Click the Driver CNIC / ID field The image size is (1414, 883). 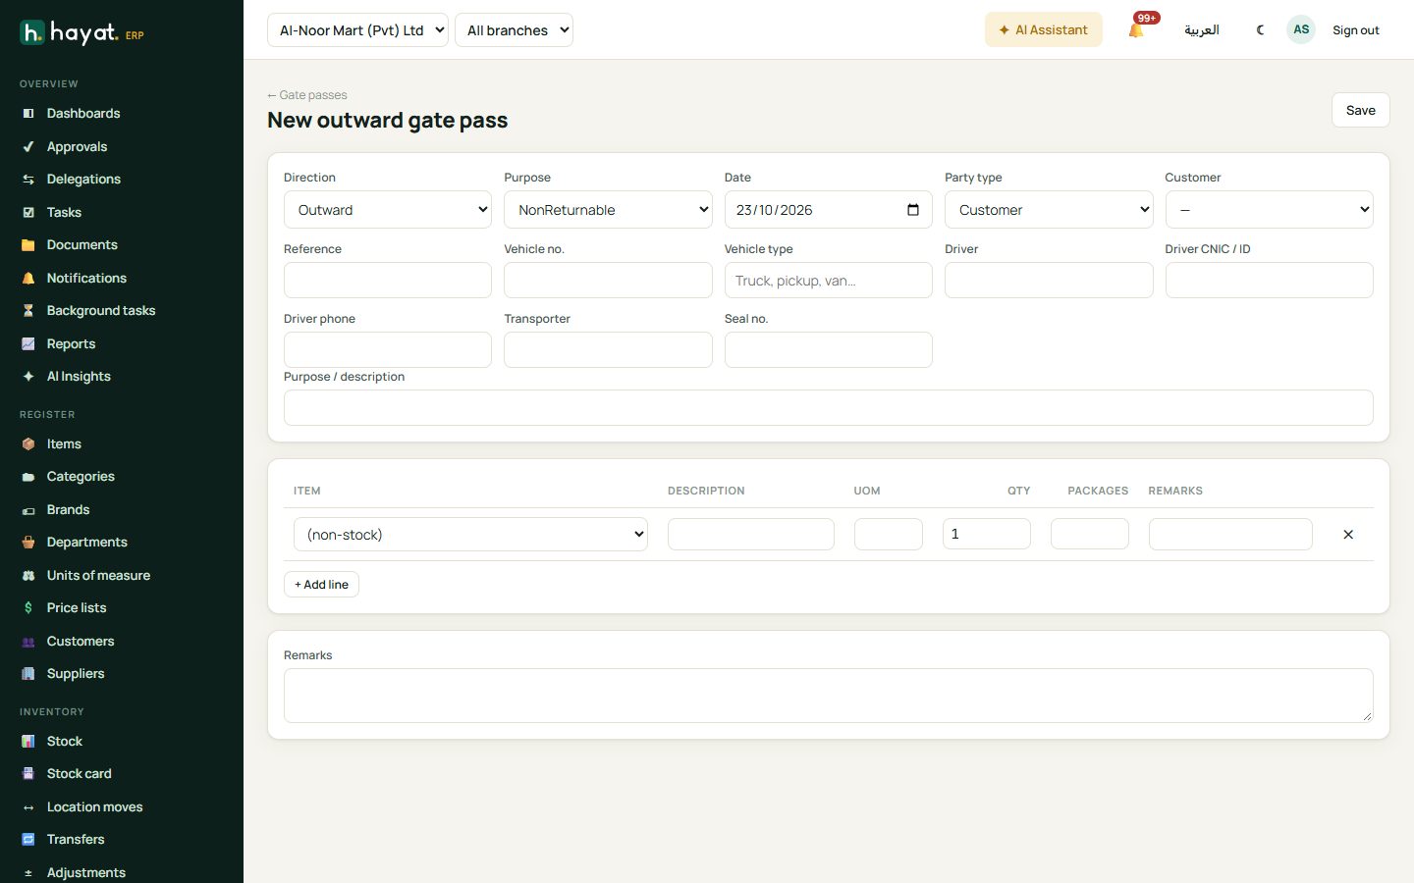coord(1269,281)
